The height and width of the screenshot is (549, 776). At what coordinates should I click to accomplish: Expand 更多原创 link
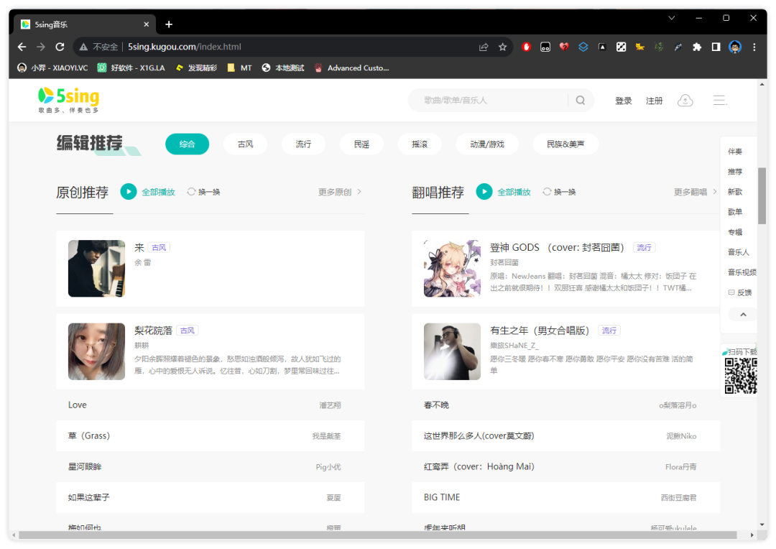[340, 192]
